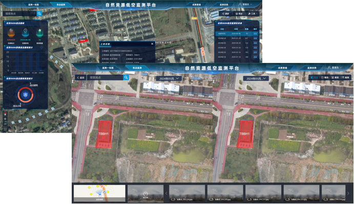Close the 工单详情 popup panel
The height and width of the screenshot is (204, 354).
(x=152, y=44)
